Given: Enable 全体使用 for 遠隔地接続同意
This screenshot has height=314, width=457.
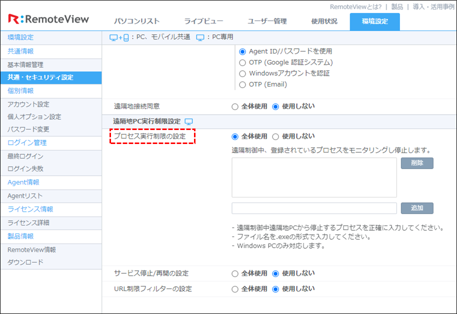Looking at the screenshot, I should 235,106.
